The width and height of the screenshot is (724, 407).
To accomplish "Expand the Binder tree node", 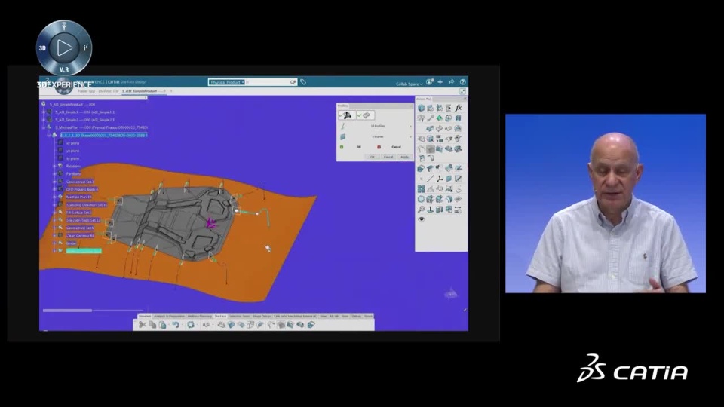I will pos(54,243).
